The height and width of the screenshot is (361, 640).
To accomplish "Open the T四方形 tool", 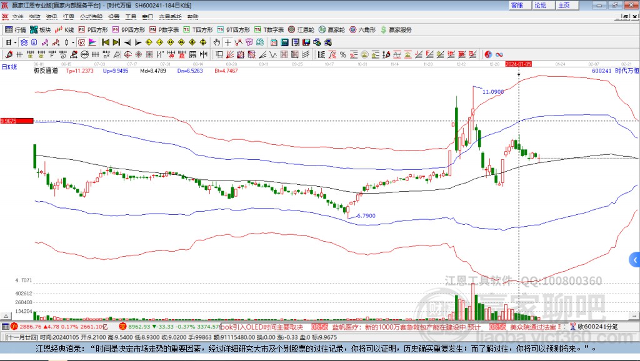I will tap(198, 30).
